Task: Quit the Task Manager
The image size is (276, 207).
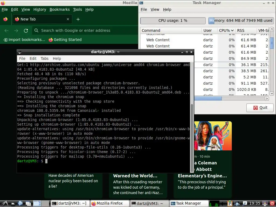Action: tap(260, 108)
